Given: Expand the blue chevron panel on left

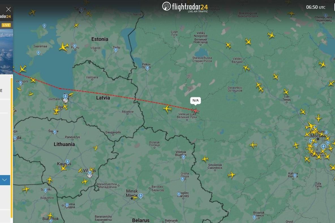Looking at the screenshot, I should click(5, 180).
